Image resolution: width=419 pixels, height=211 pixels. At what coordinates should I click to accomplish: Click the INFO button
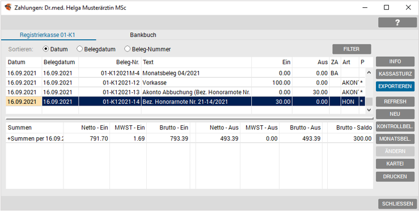395,61
